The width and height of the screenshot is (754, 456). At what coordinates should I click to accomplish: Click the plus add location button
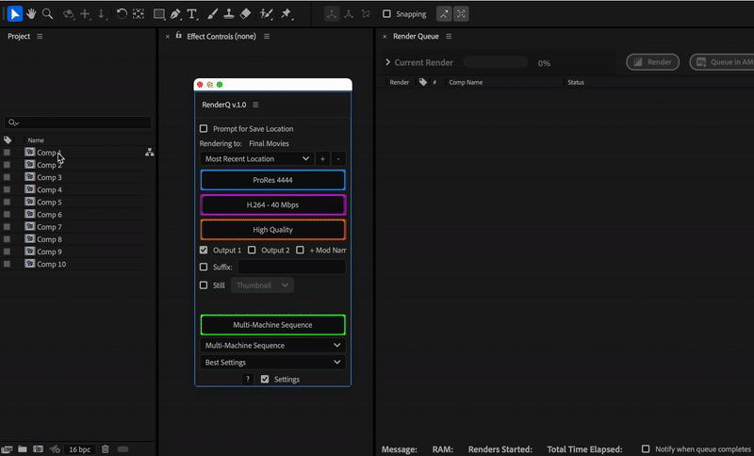(x=322, y=158)
